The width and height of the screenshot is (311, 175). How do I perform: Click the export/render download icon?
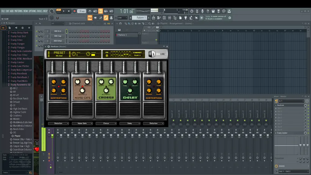coord(229,11)
